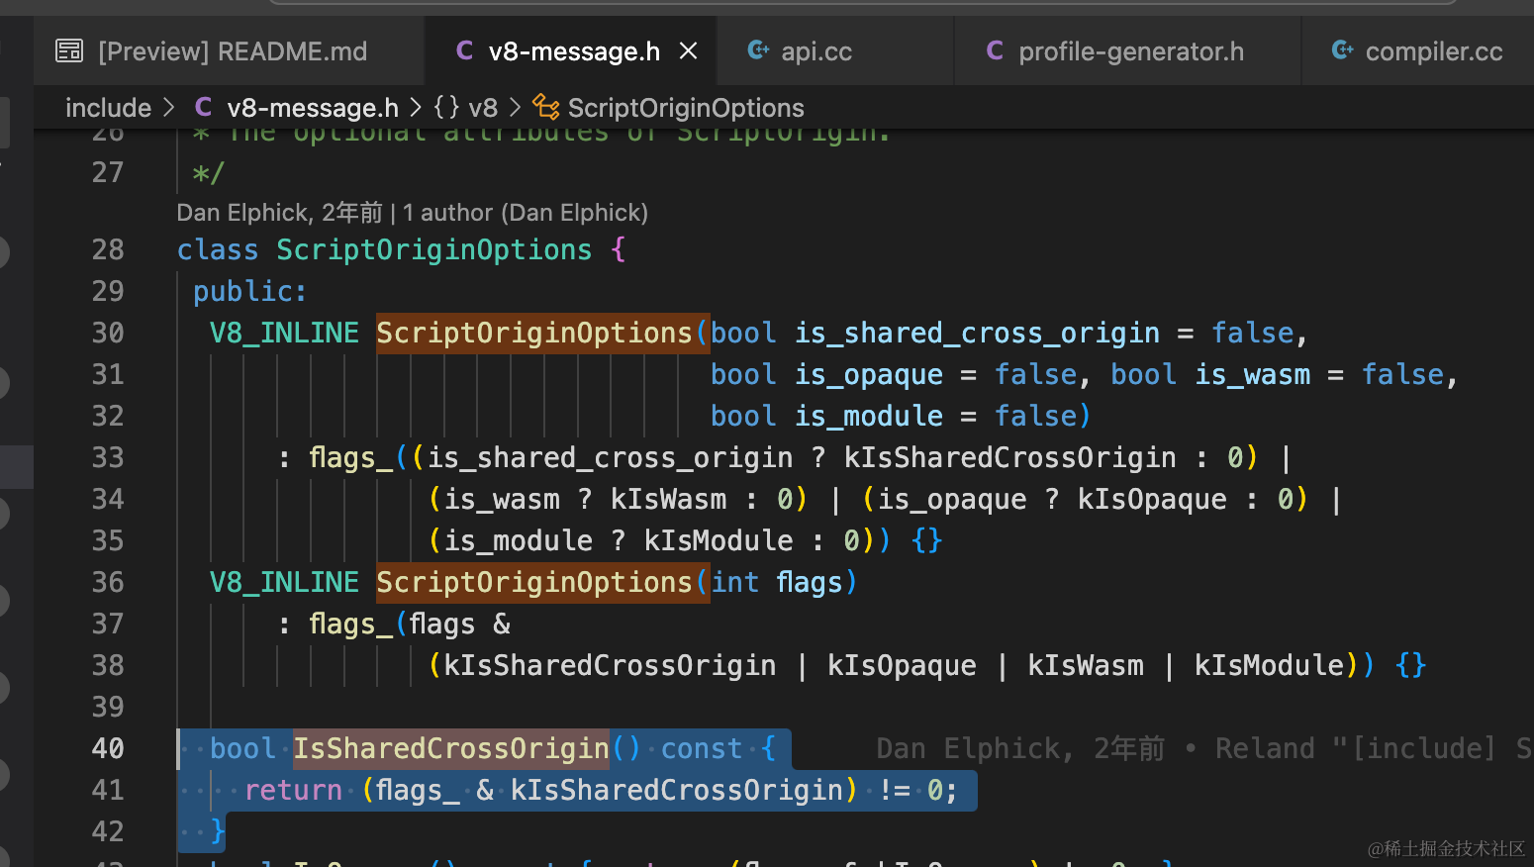Viewport: 1534px width, 867px height.
Task: Click the braces namespace icon in breadcrumb
Action: (446, 106)
